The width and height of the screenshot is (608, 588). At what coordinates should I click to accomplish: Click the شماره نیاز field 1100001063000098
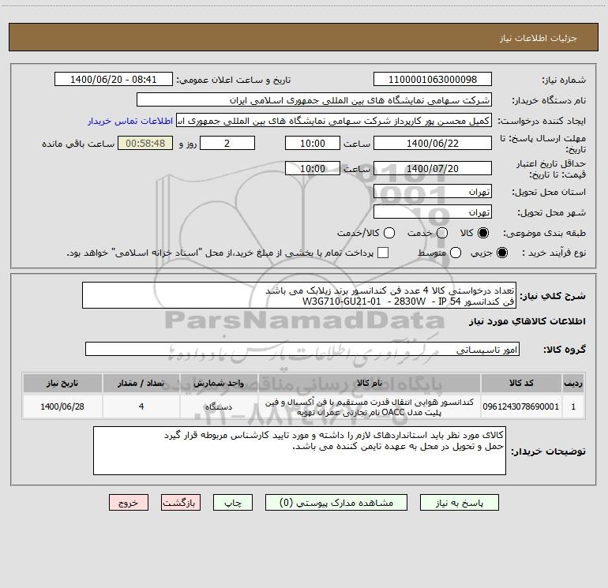point(433,80)
